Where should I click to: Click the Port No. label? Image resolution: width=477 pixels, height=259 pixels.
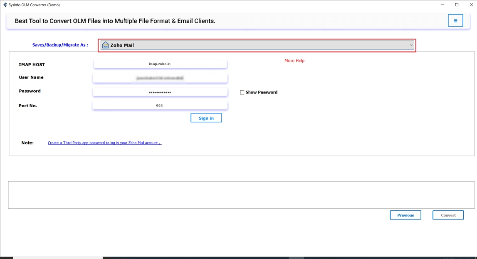28,106
